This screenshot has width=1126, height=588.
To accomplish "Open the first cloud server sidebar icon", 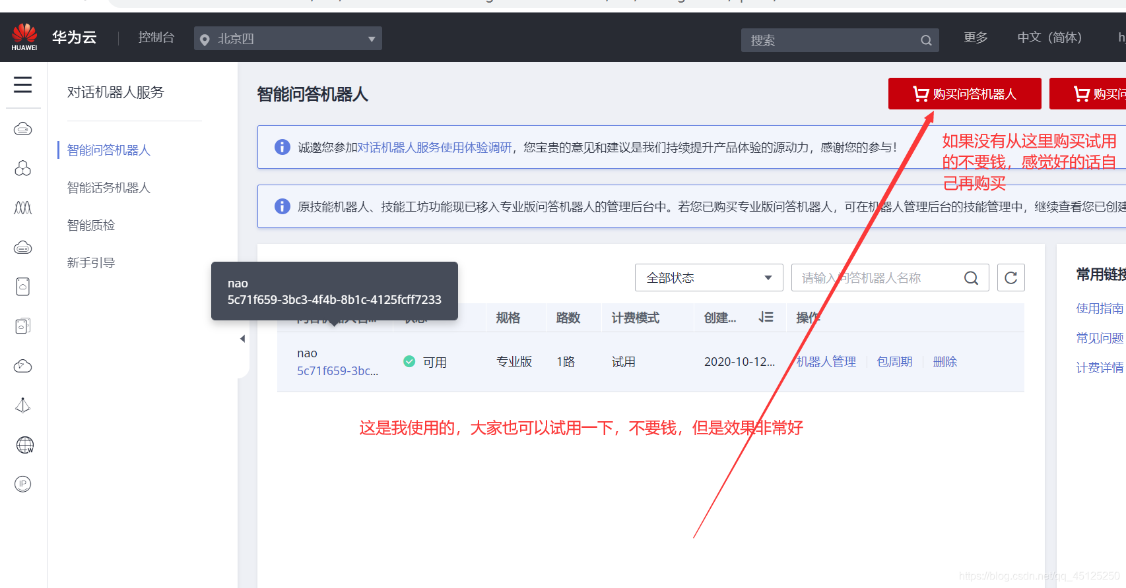I will [23, 129].
